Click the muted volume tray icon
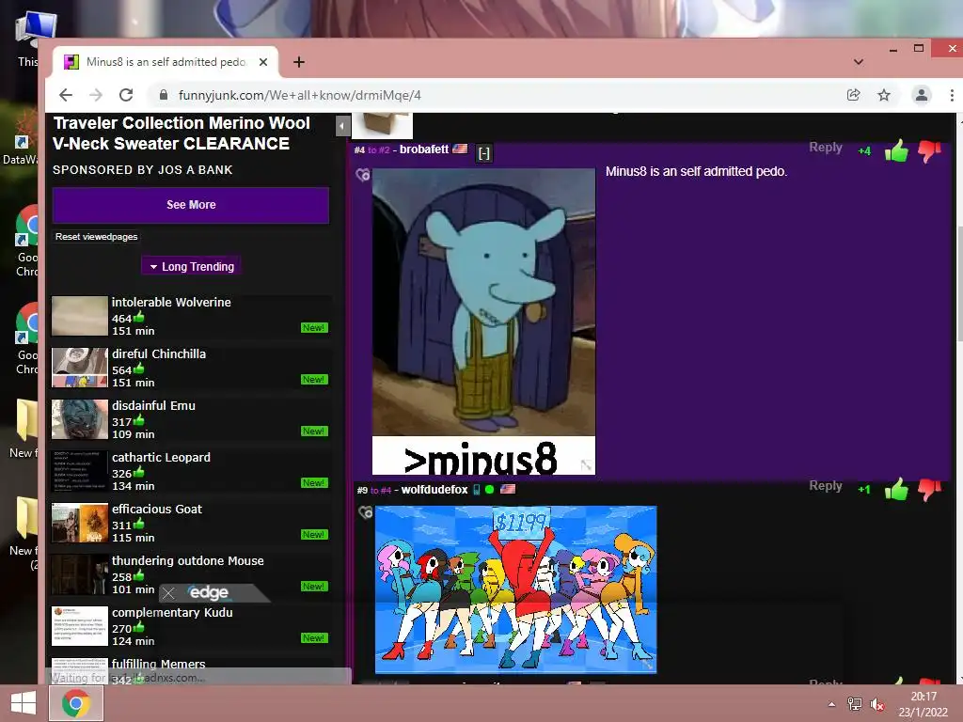 pyautogui.click(x=877, y=704)
